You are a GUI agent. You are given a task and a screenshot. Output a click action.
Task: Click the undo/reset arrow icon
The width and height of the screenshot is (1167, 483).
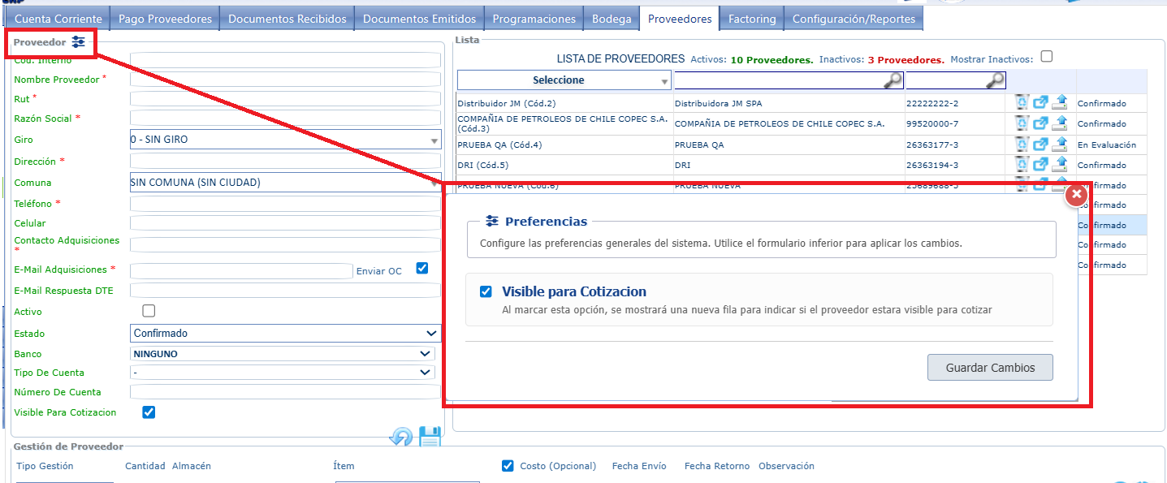click(x=401, y=438)
